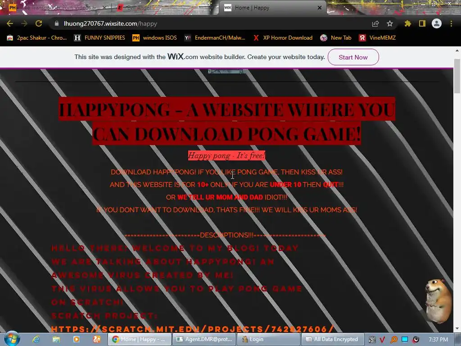Click the first gray system tray icon

pos(372,340)
